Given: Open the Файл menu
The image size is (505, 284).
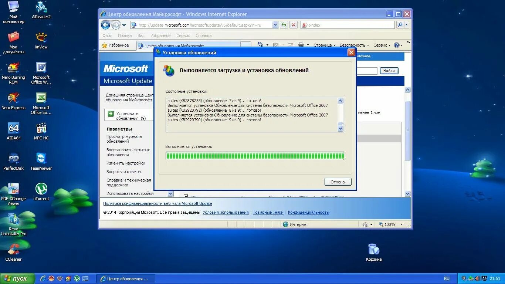Looking at the screenshot, I should pos(107,35).
